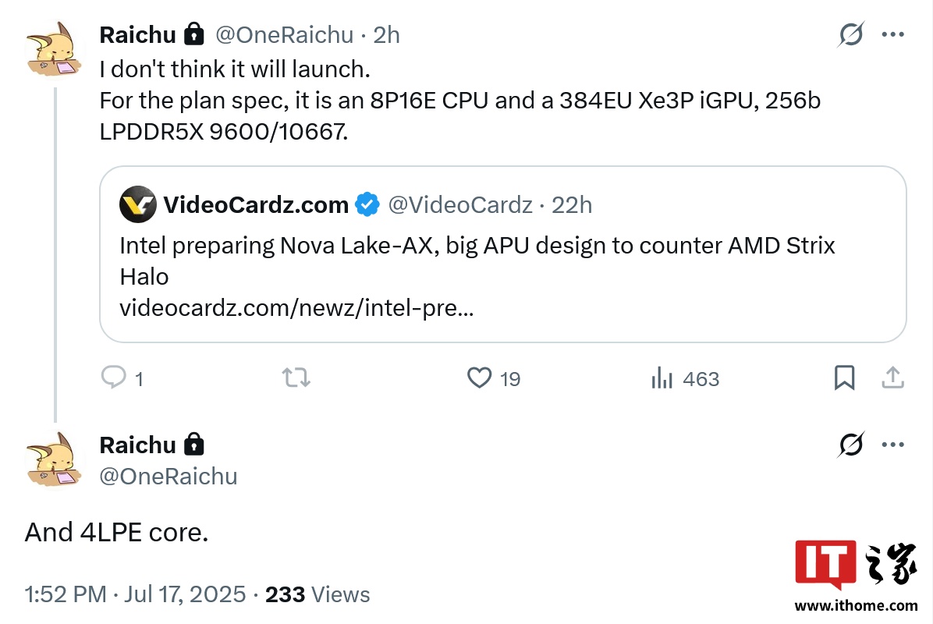Click the 1:52 PM · Jul 17, 2025 timestamp
This screenshot has height=624, width=933.
pyautogui.click(x=135, y=594)
